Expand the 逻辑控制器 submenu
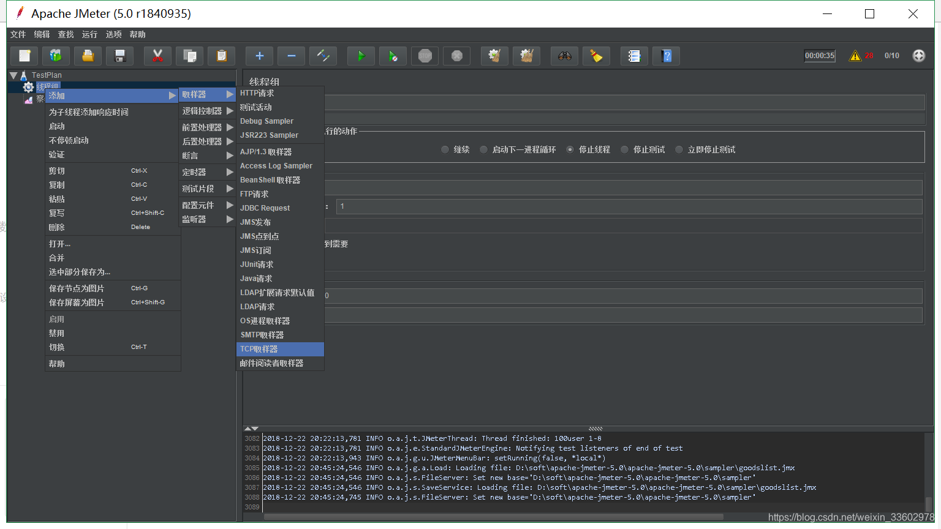 [207, 111]
